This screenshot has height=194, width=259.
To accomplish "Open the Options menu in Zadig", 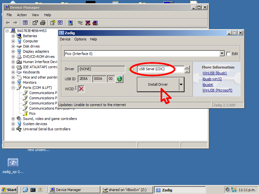I will coord(80,39).
